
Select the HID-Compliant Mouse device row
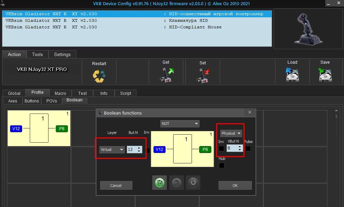[x=137, y=27]
